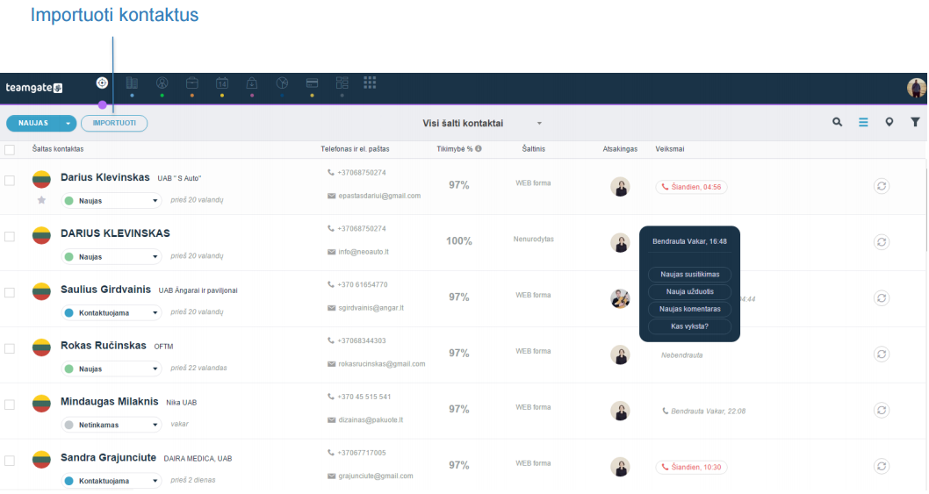The image size is (929, 494).
Task: Check the DARIUS KLEVINSKAS uppercase row
Action: [x=10, y=236]
